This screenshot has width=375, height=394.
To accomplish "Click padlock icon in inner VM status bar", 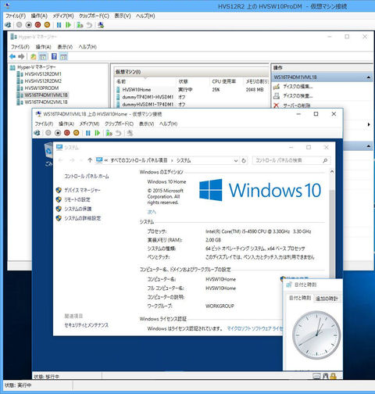I will (x=333, y=376).
